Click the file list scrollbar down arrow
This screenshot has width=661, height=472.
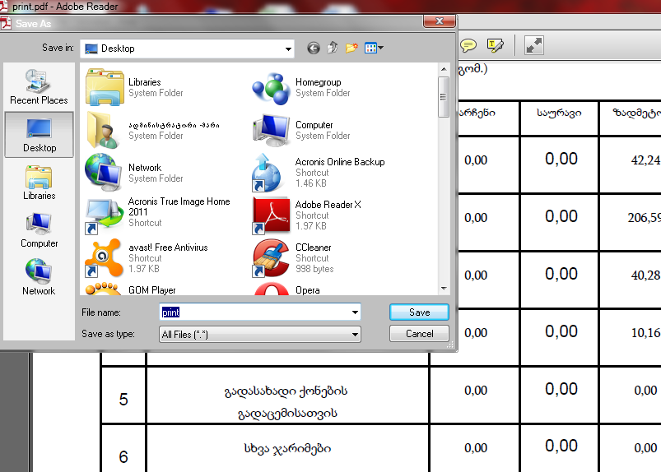[x=445, y=289]
